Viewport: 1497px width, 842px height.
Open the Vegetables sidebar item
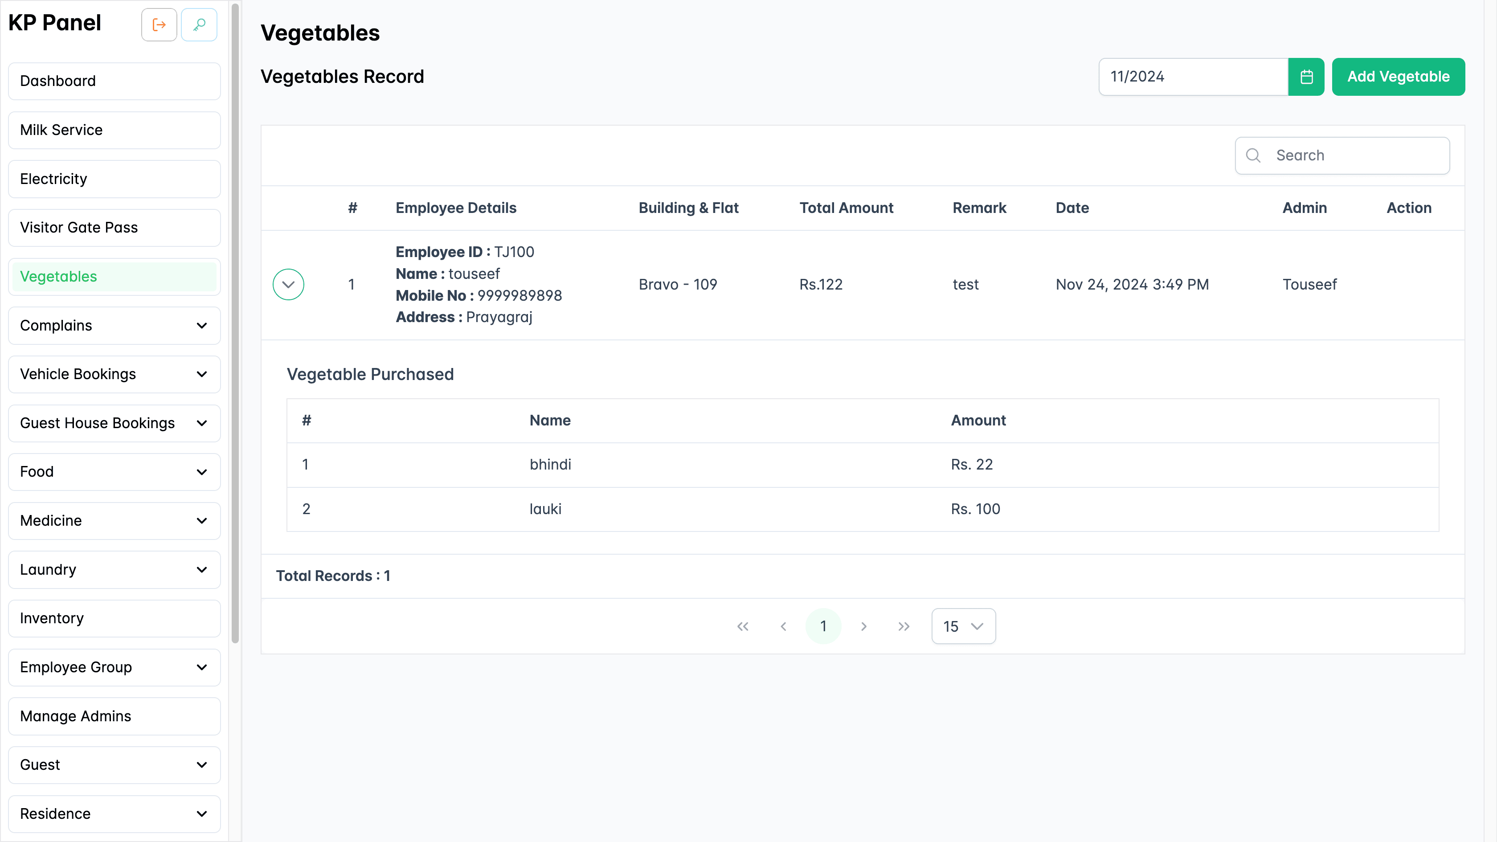tap(114, 277)
